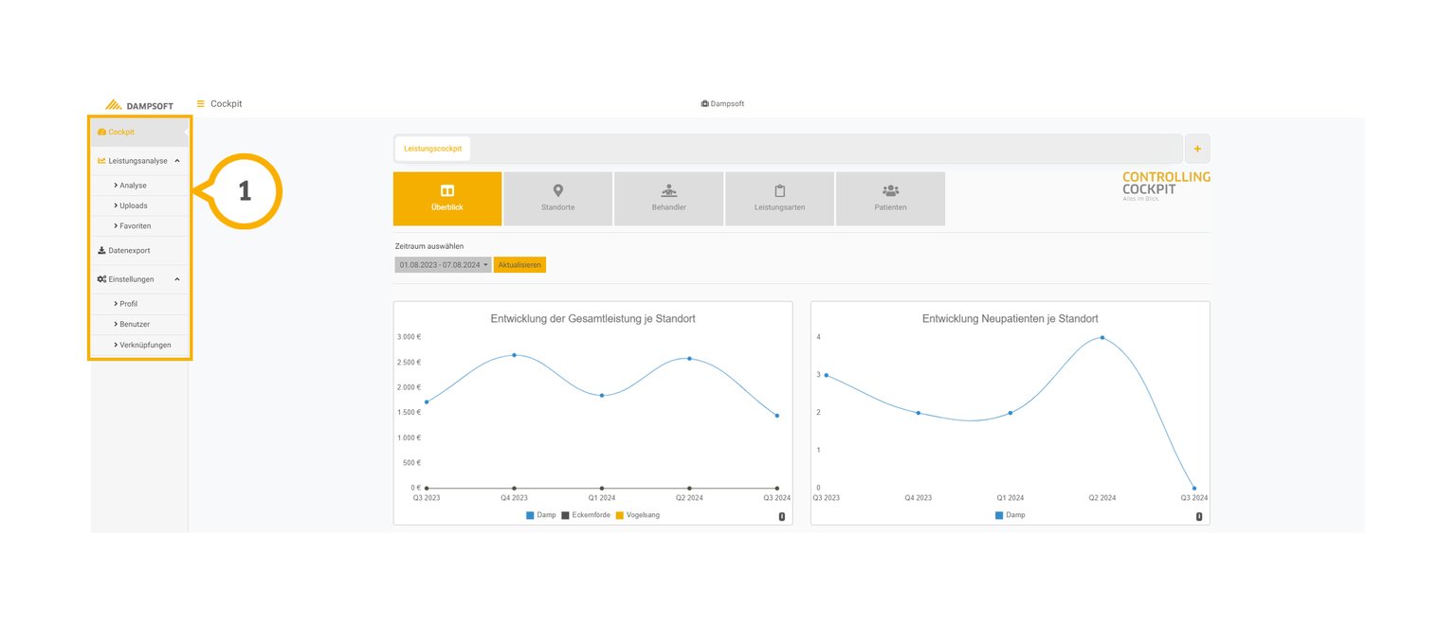The image size is (1456, 624).
Task: Click the gears icon next to Einstellungen
Action: [102, 279]
